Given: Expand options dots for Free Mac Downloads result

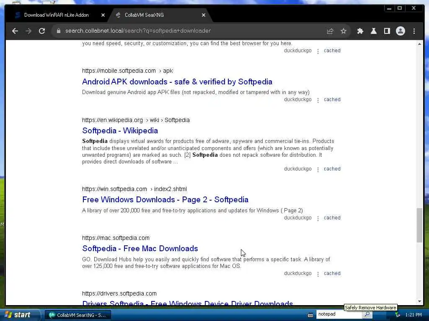Looking at the screenshot, I should pyautogui.click(x=318, y=274).
